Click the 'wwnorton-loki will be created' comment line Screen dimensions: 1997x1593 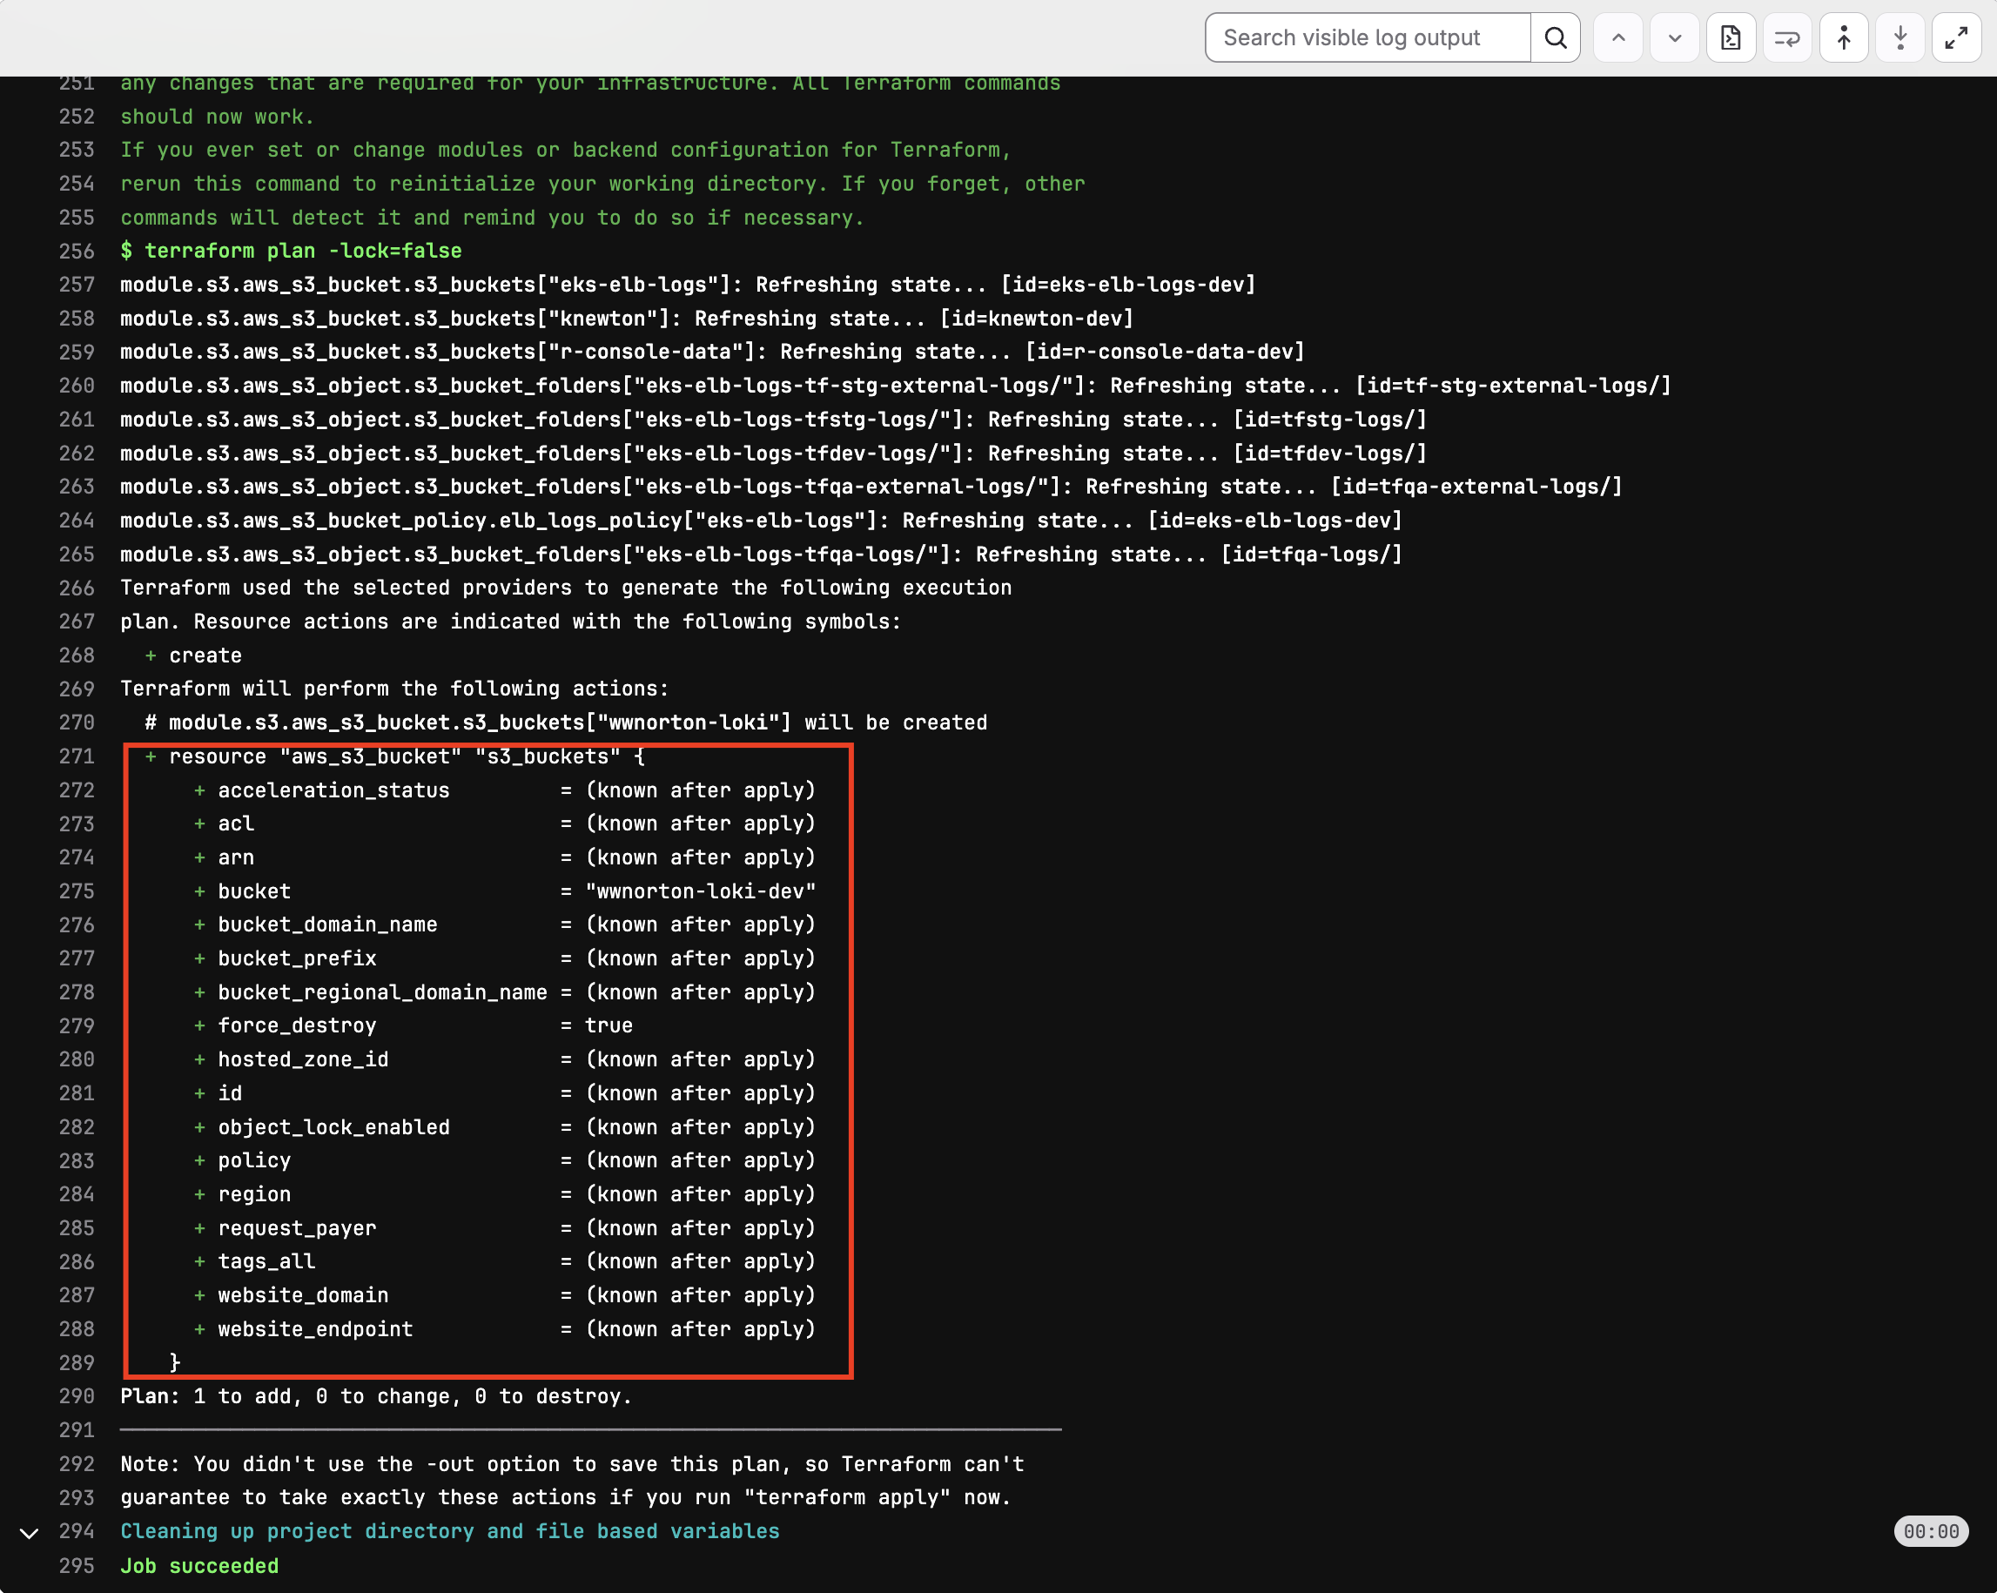566,723
